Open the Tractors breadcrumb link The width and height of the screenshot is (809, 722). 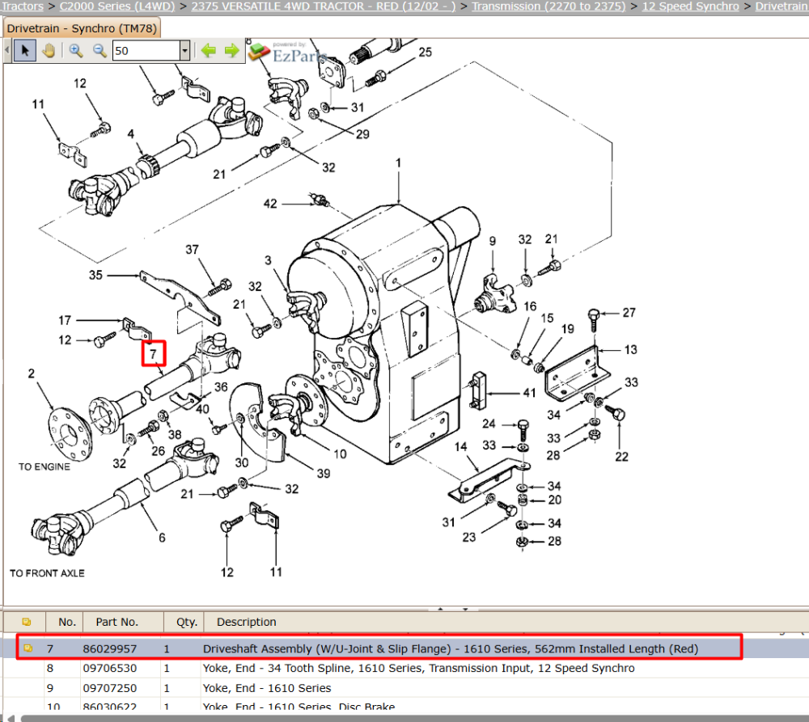[x=22, y=6]
